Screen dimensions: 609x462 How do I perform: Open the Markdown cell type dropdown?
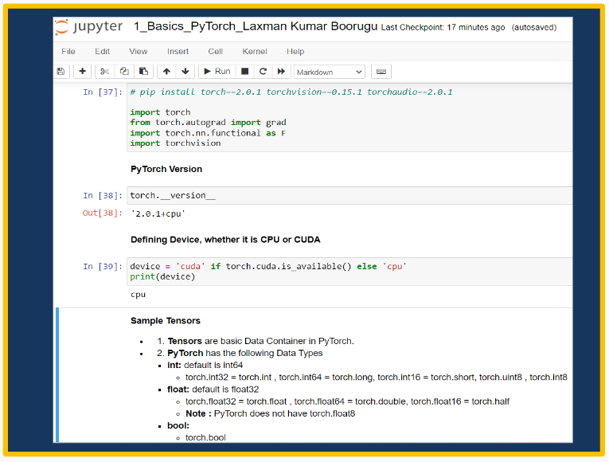pyautogui.click(x=329, y=72)
